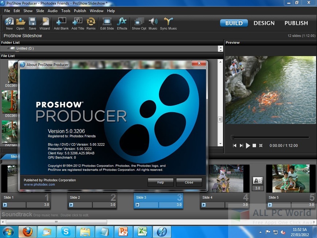
Task: Open the Sync Music tool
Action: 168,24
